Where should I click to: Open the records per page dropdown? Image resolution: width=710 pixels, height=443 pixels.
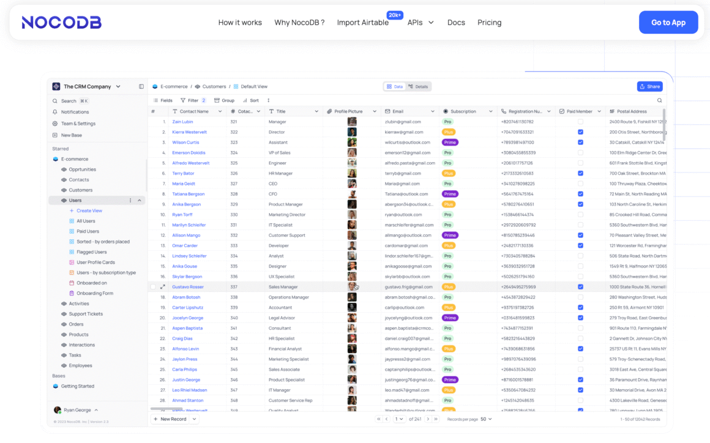pos(487,419)
